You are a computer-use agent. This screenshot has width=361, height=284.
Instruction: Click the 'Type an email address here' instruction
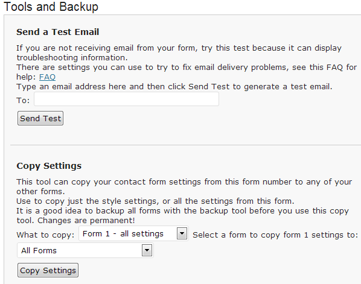(174, 86)
